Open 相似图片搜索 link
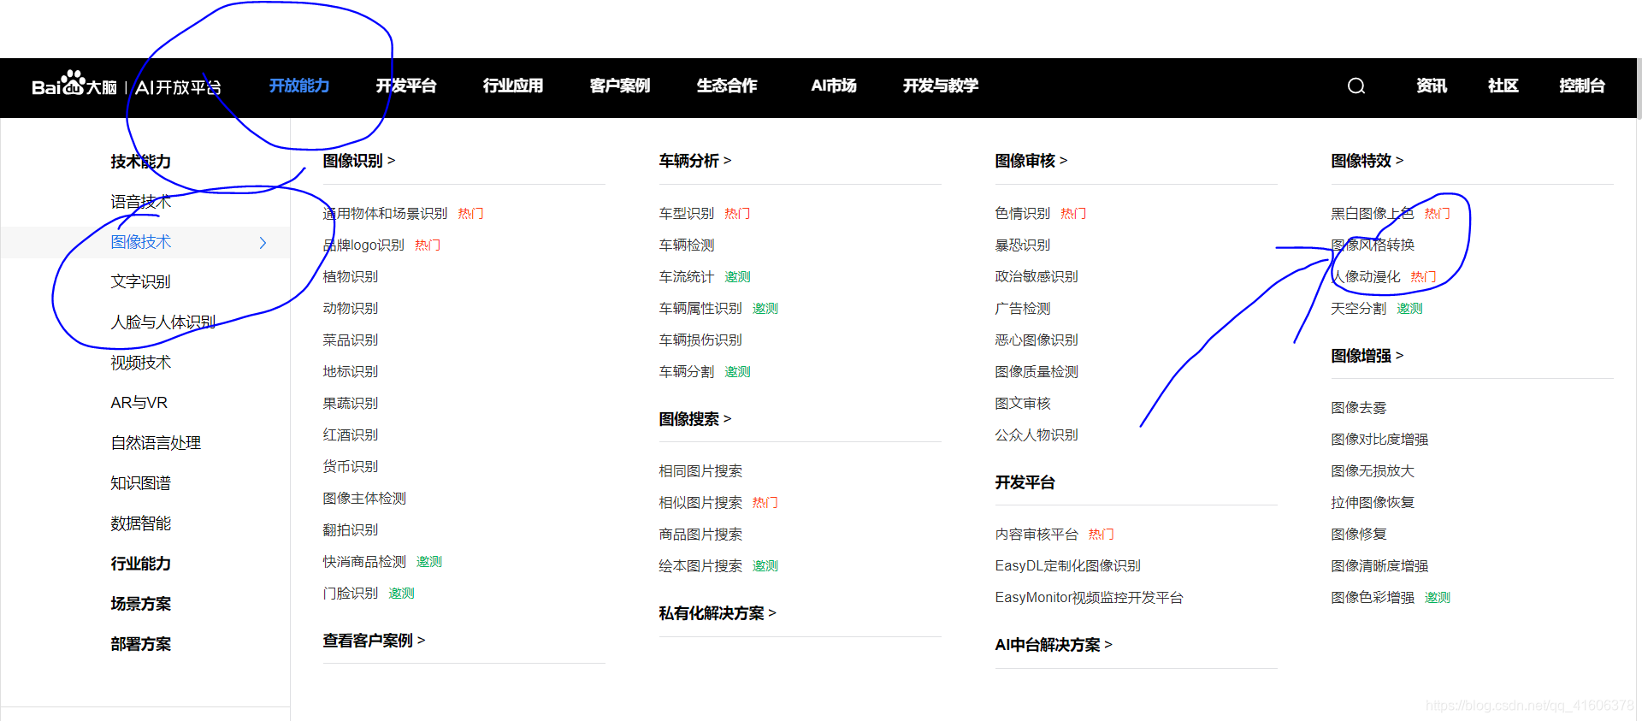The height and width of the screenshot is (721, 1642). (x=700, y=503)
